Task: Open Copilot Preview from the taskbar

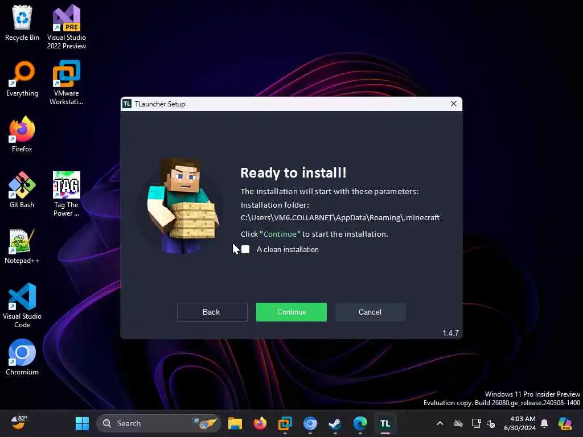Action: coord(565,423)
